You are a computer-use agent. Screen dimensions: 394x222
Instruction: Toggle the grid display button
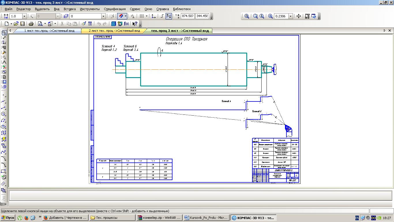click(x=142, y=16)
